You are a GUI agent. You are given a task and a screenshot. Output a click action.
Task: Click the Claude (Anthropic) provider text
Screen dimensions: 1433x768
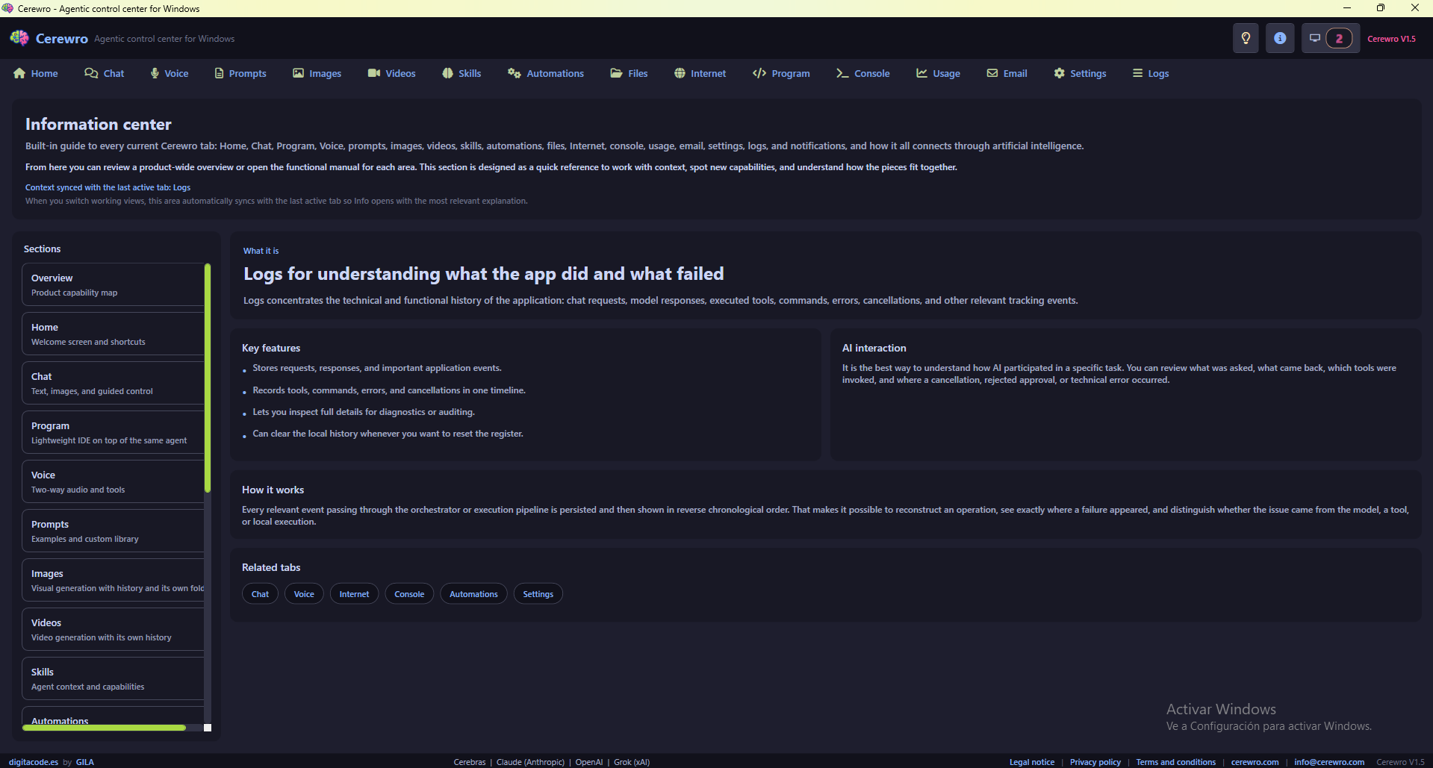530,762
